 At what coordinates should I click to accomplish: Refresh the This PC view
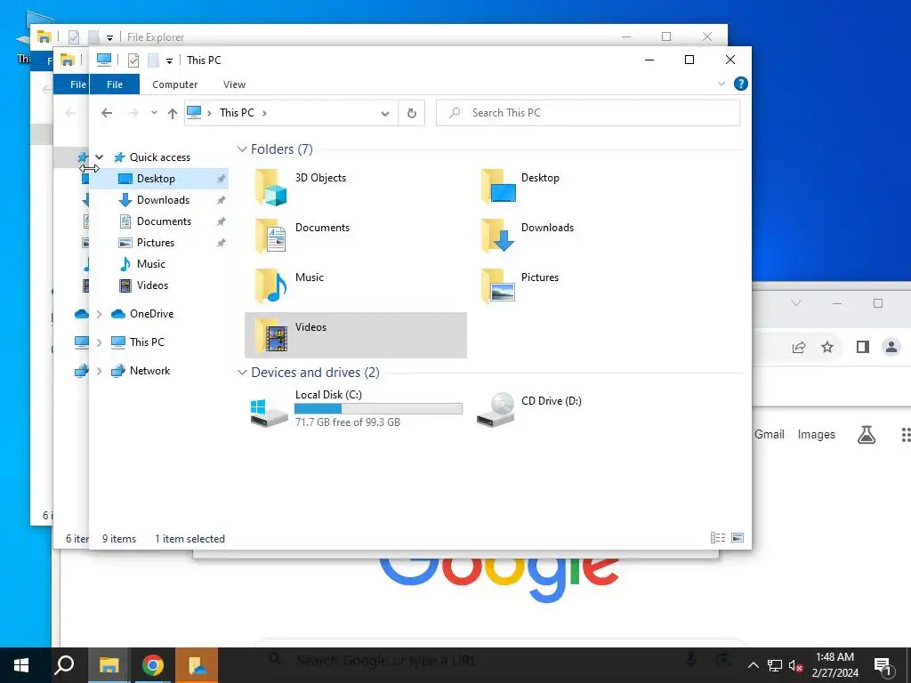coord(411,113)
